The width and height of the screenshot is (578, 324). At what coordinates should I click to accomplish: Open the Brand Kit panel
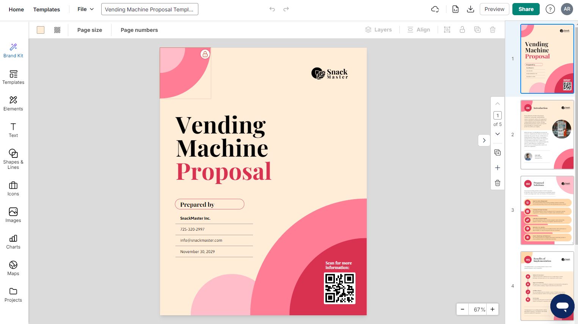point(13,50)
